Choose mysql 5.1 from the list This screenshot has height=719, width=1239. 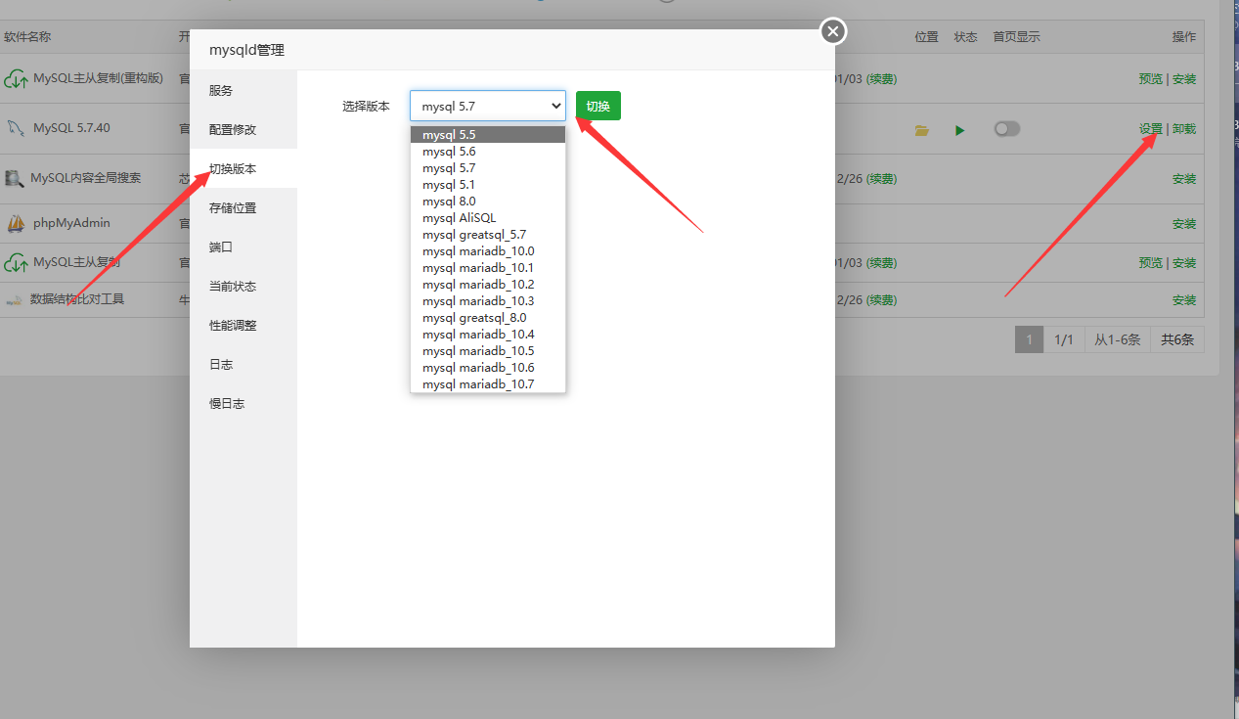coord(488,185)
